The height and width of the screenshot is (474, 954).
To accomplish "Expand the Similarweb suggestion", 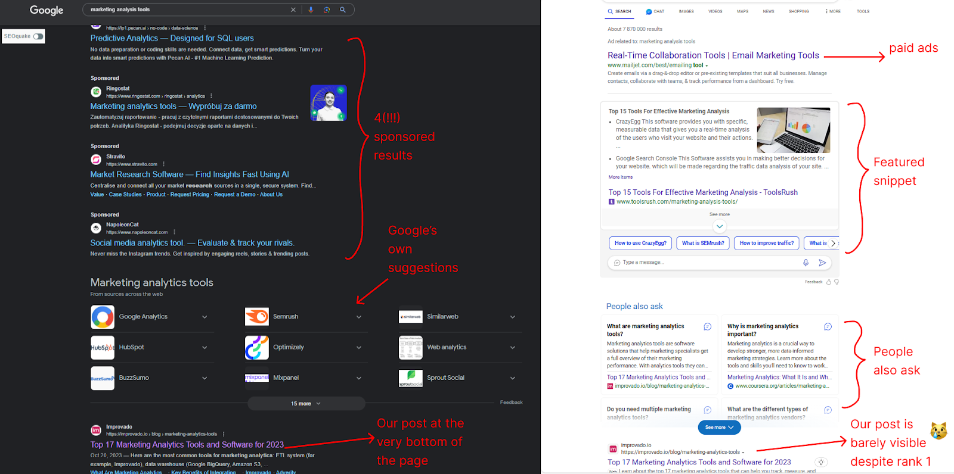I will (513, 317).
